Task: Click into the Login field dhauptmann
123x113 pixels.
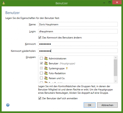Action: click(x=78, y=31)
